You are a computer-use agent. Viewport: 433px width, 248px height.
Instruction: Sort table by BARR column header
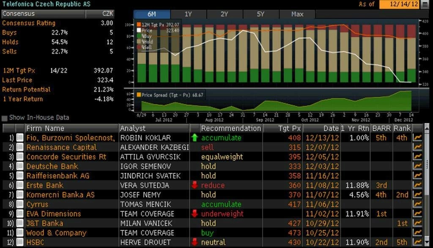coord(381,128)
